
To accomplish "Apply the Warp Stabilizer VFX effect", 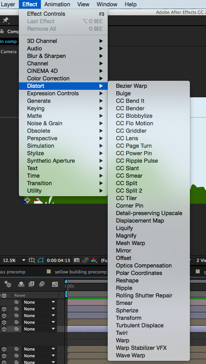I will pos(149,348).
